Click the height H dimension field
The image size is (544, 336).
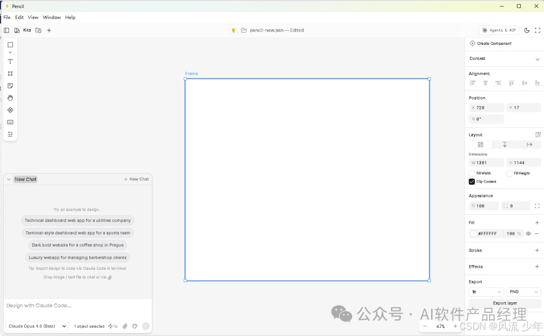(523, 163)
